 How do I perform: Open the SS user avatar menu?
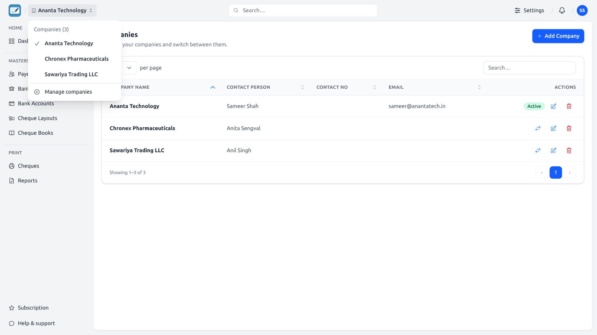[582, 11]
